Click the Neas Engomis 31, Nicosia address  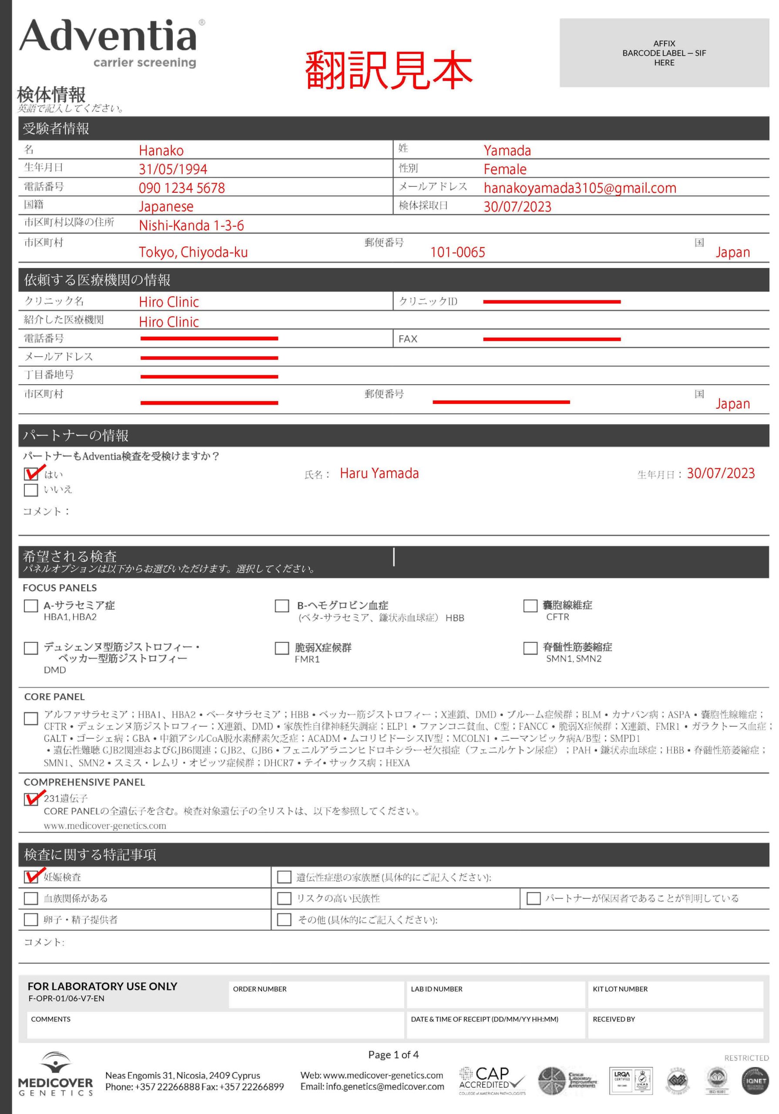click(182, 1076)
